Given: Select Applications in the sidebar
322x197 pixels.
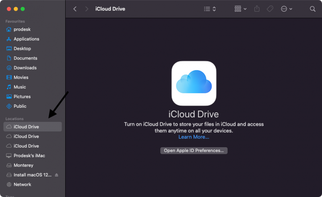Looking at the screenshot, I should pos(26,39).
